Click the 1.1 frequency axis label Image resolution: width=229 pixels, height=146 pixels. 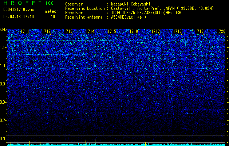tap(3, 47)
